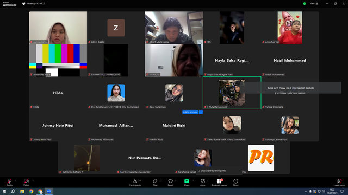Open the Chat panel
348x195 pixels.
pos(155,183)
